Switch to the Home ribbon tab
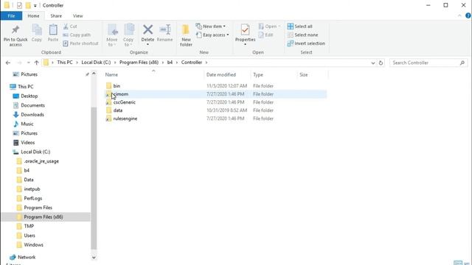 coord(33,16)
